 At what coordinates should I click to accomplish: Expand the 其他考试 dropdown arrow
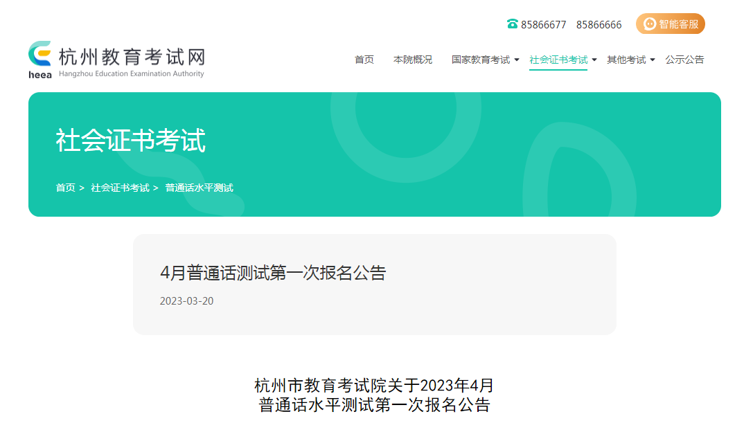click(652, 60)
